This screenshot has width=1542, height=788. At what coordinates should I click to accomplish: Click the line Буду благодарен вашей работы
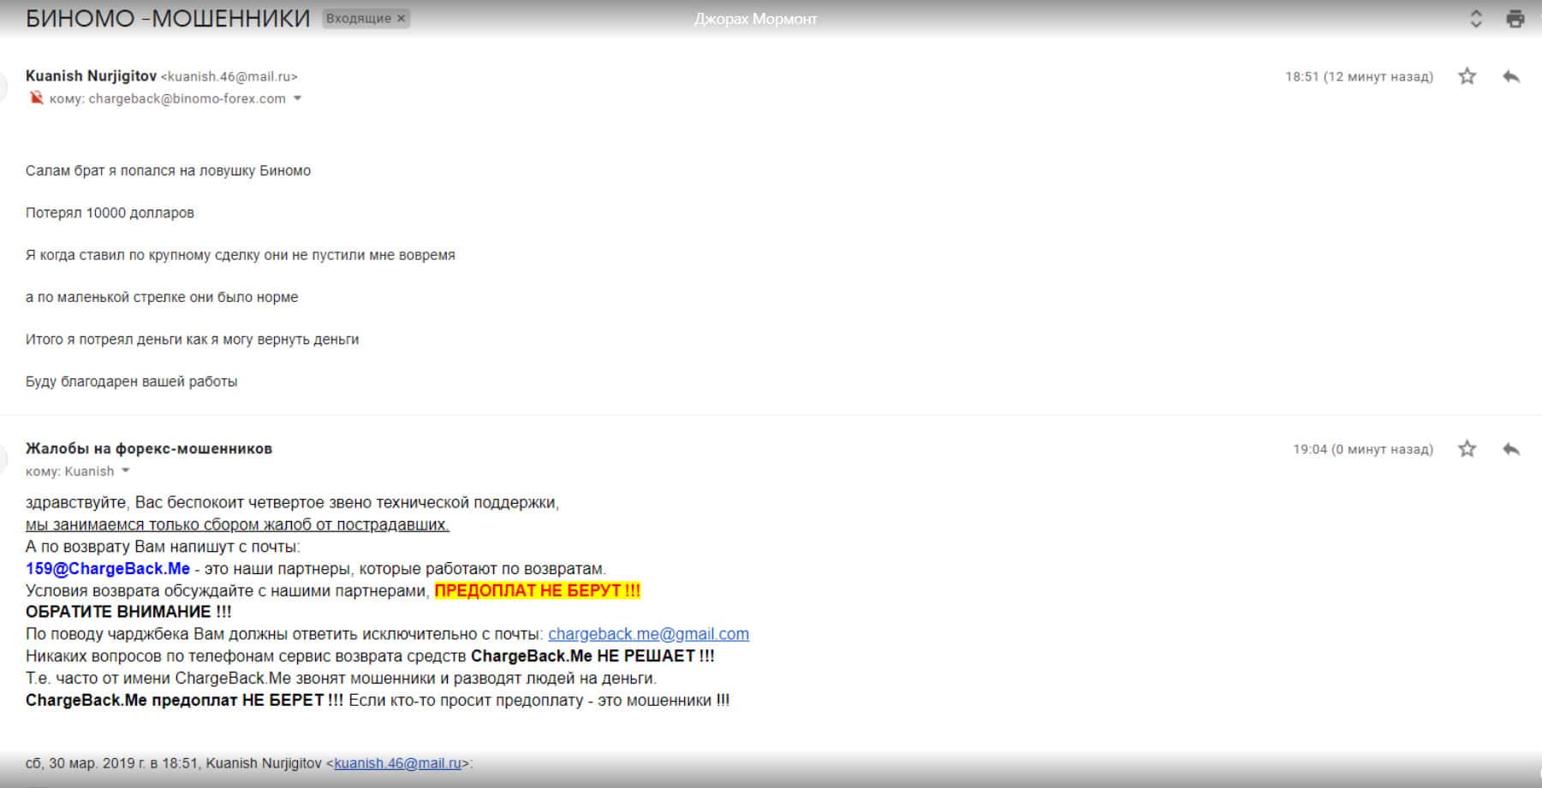pos(131,382)
